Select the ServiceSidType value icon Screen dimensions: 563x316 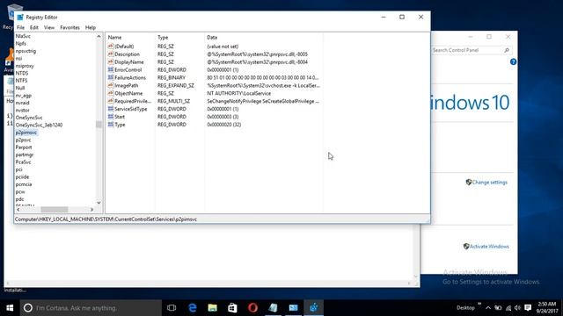(111, 109)
